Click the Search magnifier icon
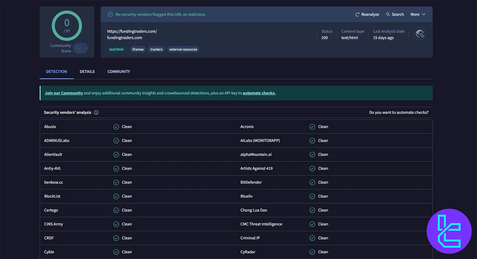The width and height of the screenshot is (477, 259). [388, 14]
